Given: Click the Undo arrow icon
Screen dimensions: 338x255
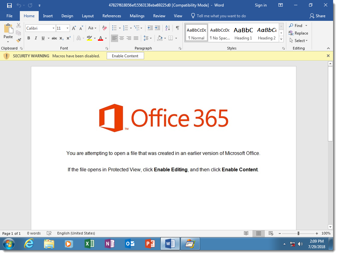Looking at the screenshot, I should point(19,6).
